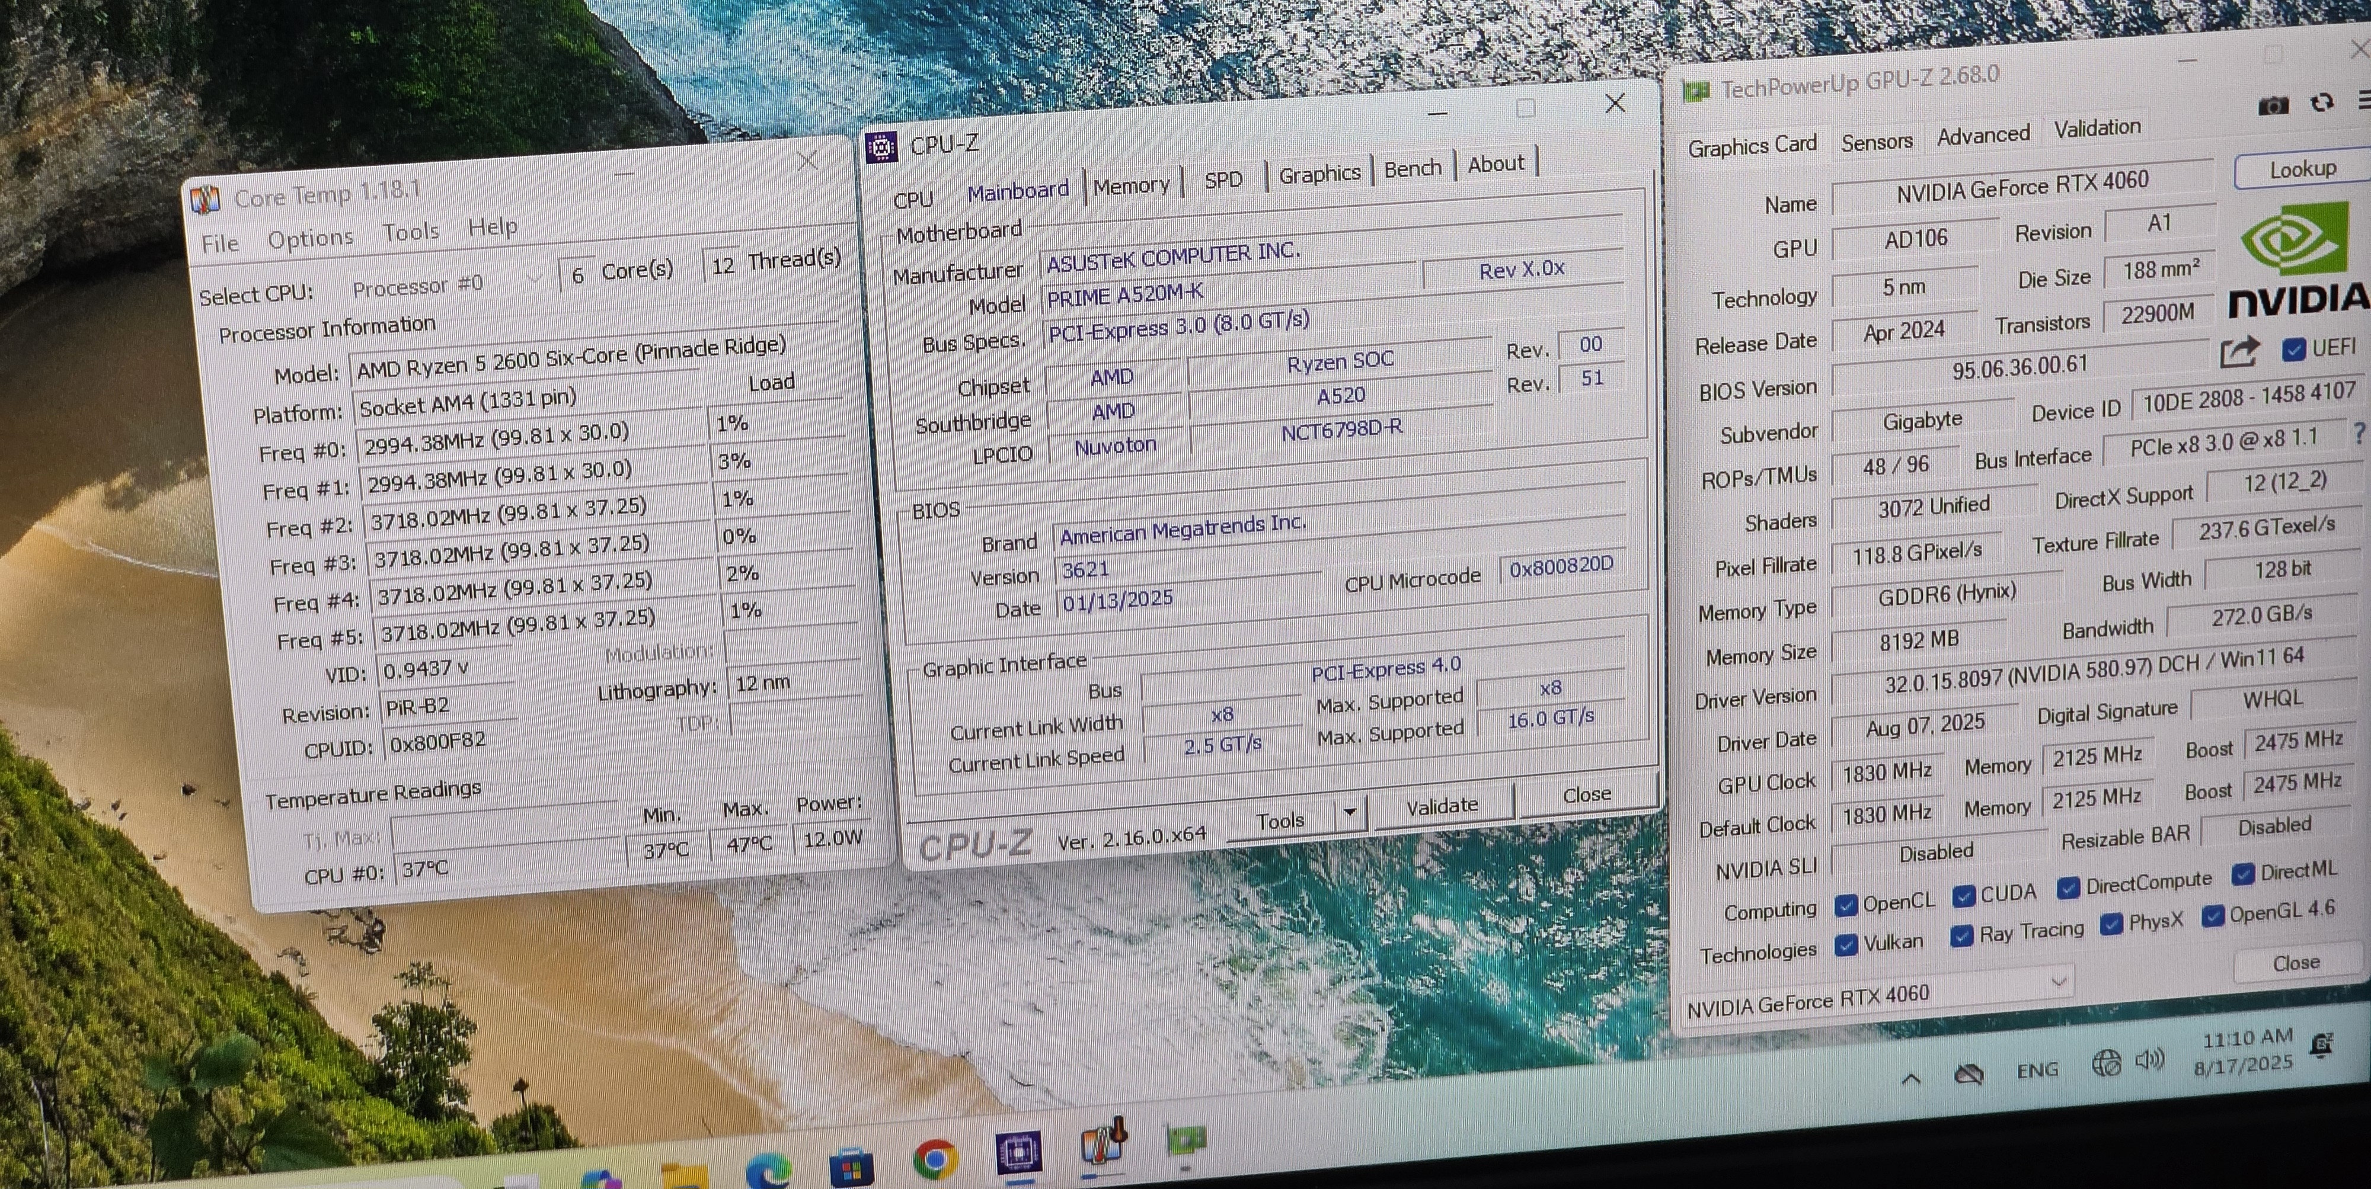Toggle the OpenGL 4.6 checkbox
The image size is (2371, 1189).
pos(2213,916)
